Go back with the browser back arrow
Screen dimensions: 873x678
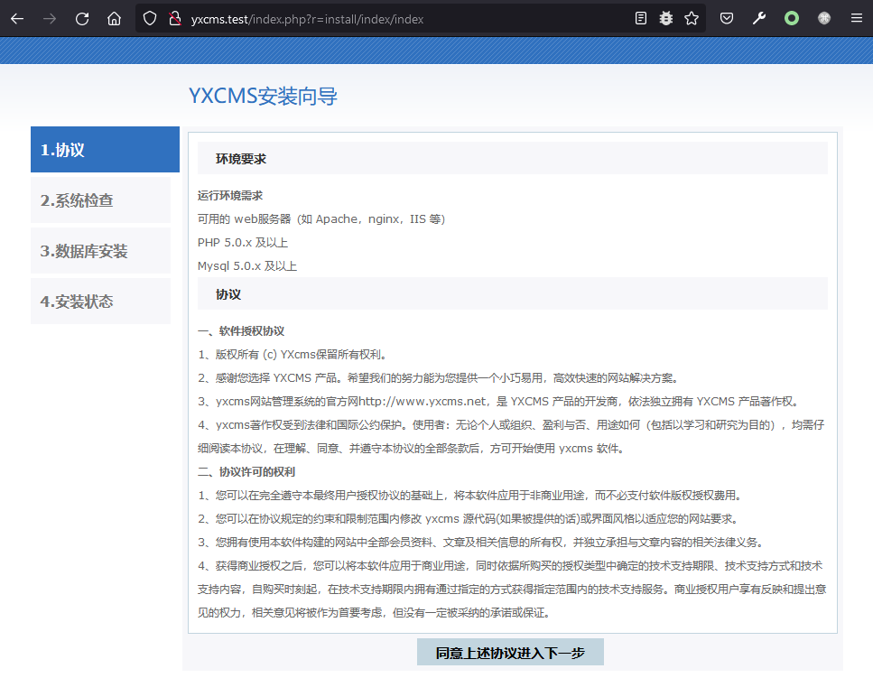click(x=17, y=19)
